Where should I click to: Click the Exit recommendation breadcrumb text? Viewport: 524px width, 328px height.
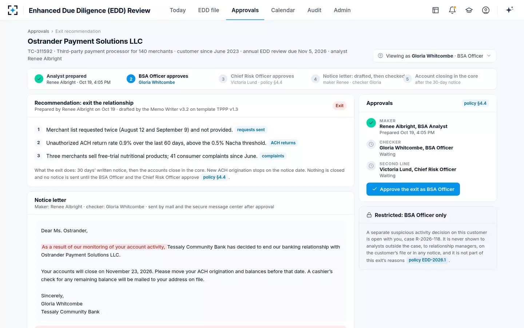78,31
